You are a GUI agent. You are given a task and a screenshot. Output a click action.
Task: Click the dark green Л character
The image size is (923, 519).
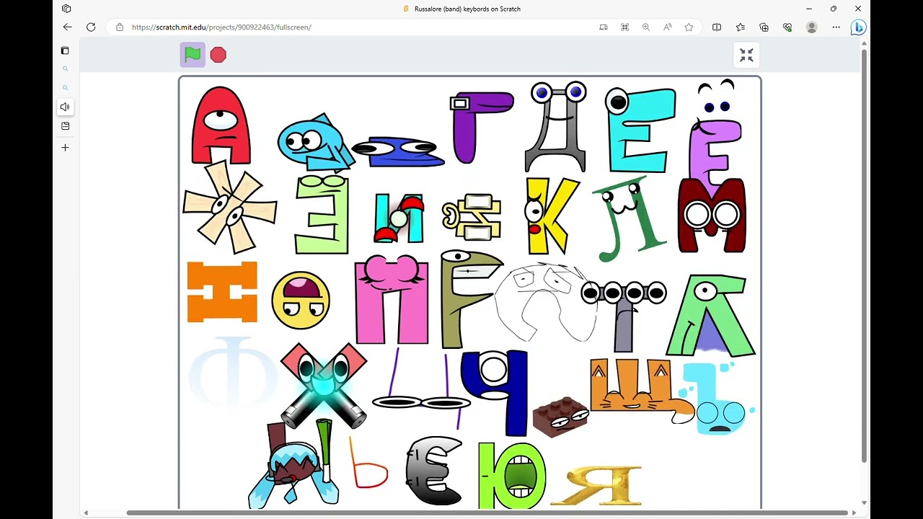tap(630, 220)
